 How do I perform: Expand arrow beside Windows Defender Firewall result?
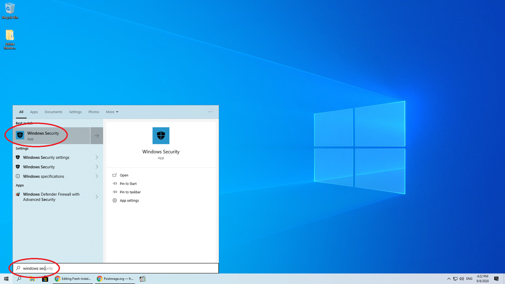(97, 197)
